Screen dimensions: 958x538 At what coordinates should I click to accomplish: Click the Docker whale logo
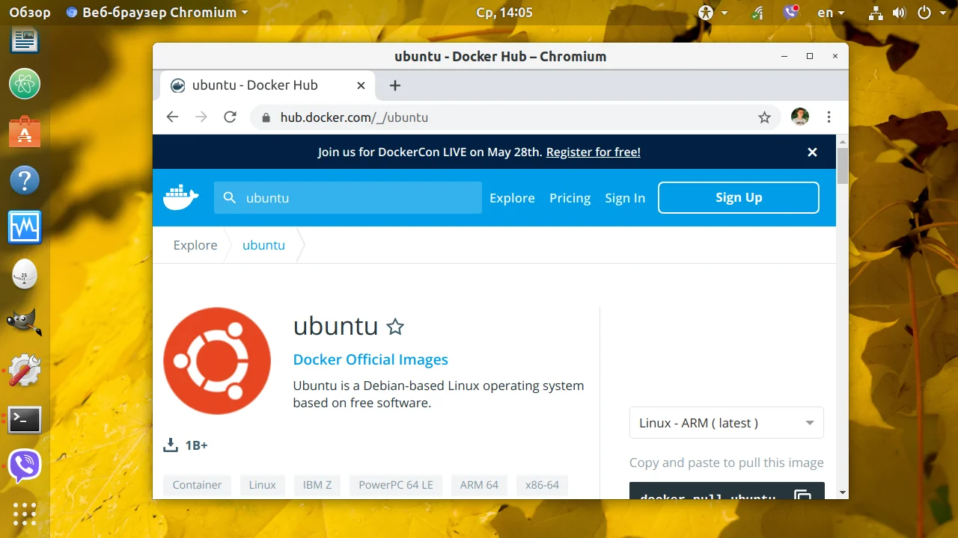pyautogui.click(x=181, y=198)
